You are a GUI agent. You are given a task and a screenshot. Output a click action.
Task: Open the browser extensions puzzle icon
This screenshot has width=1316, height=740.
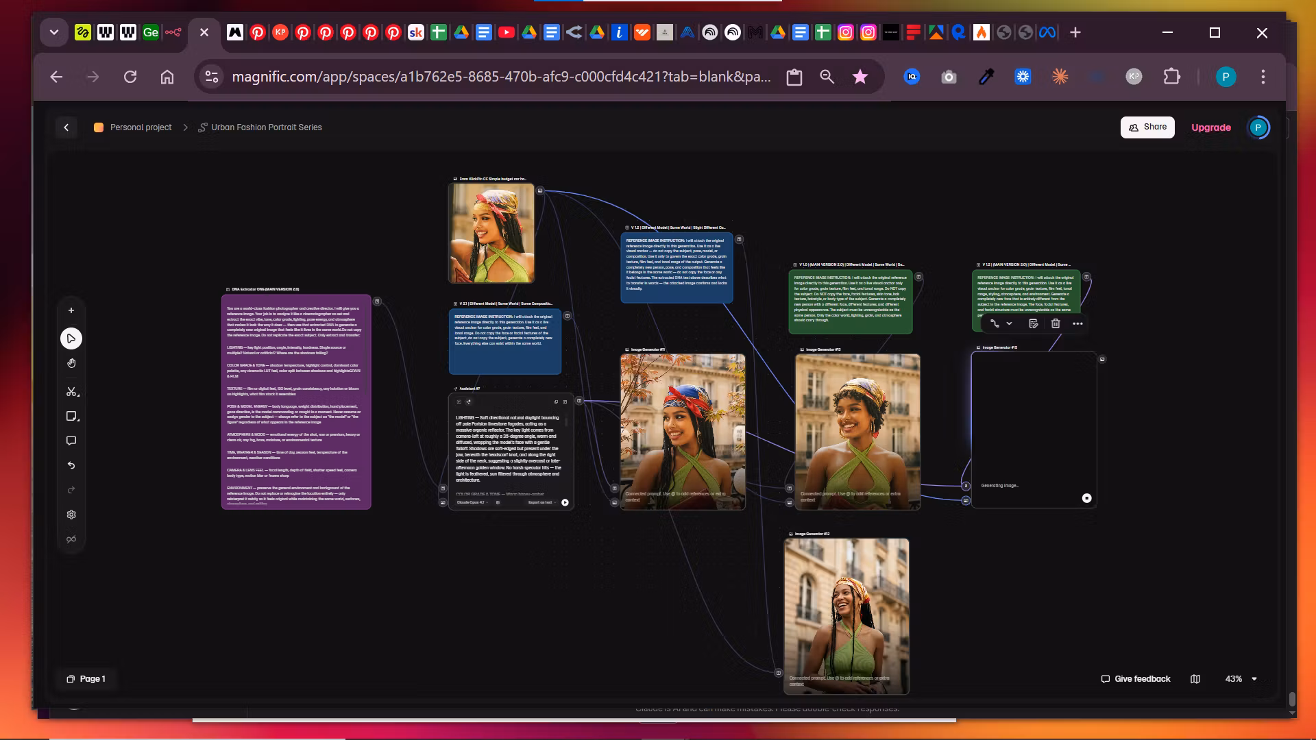pyautogui.click(x=1172, y=77)
